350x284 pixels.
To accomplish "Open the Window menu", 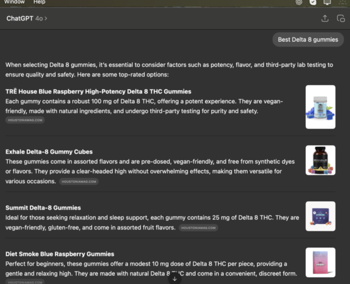I will [15, 2].
